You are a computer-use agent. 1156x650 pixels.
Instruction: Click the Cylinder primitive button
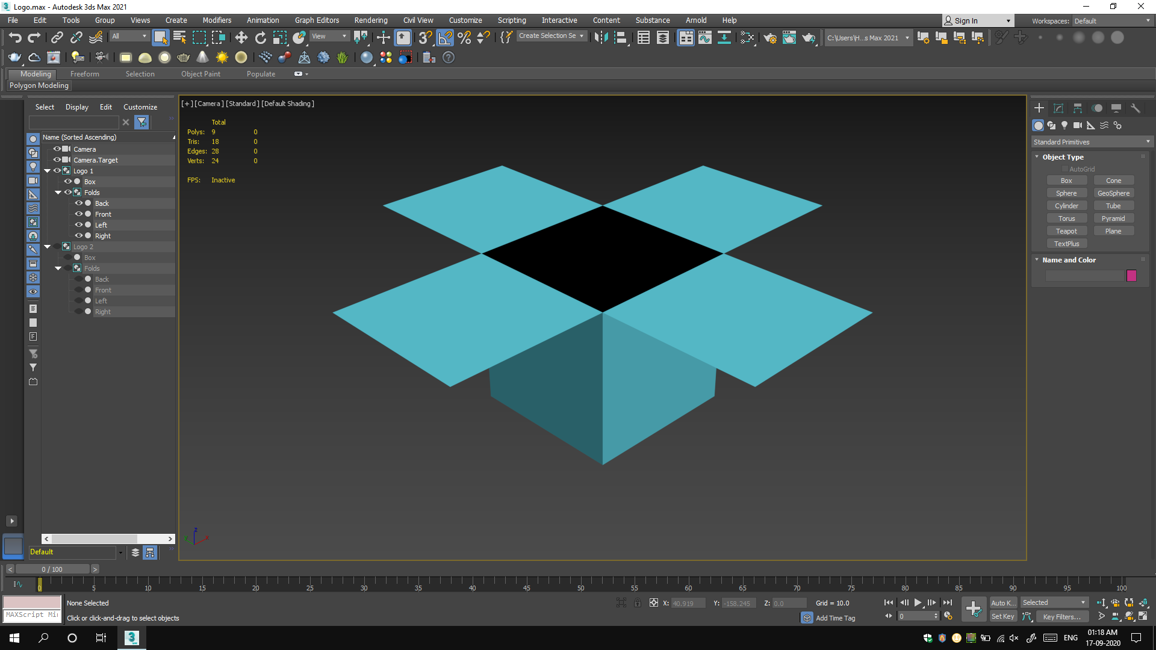(1066, 206)
